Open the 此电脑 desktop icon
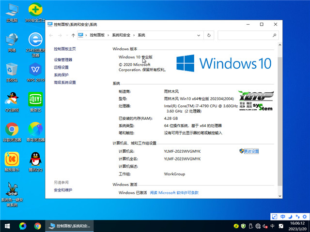Screen dimensions: 310x232 coord(12,13)
